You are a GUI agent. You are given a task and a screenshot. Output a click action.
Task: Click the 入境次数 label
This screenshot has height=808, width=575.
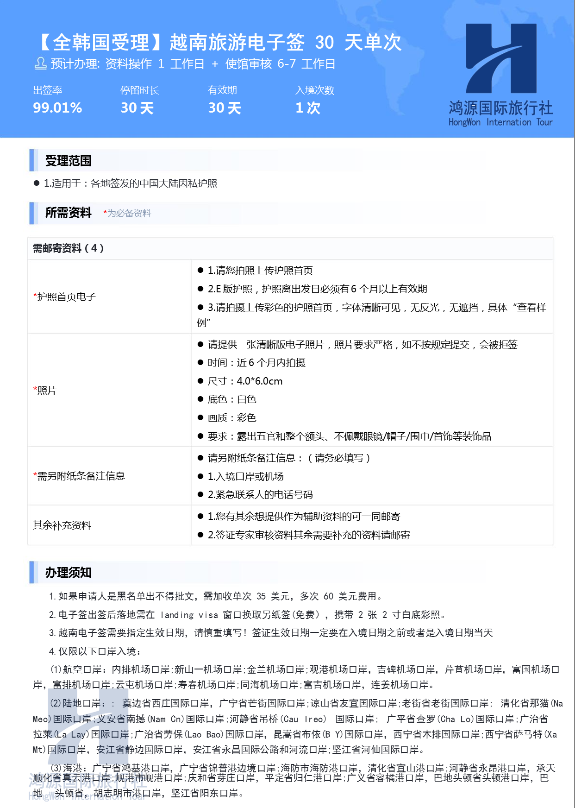[315, 90]
